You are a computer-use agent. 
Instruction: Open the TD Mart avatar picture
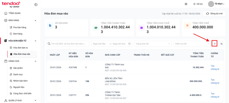point(211,4)
